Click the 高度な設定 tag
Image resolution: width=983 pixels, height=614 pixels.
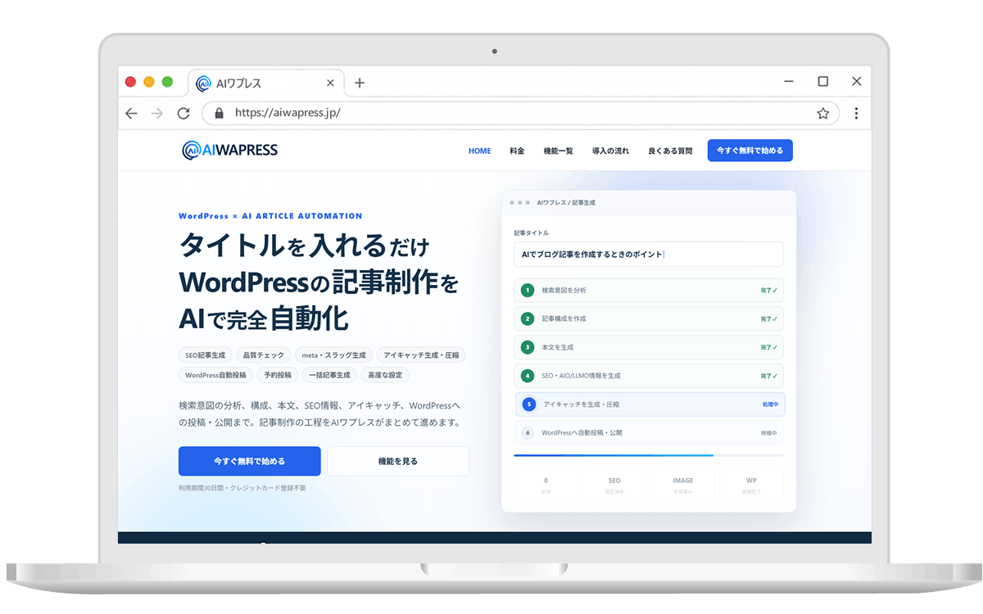(x=385, y=375)
